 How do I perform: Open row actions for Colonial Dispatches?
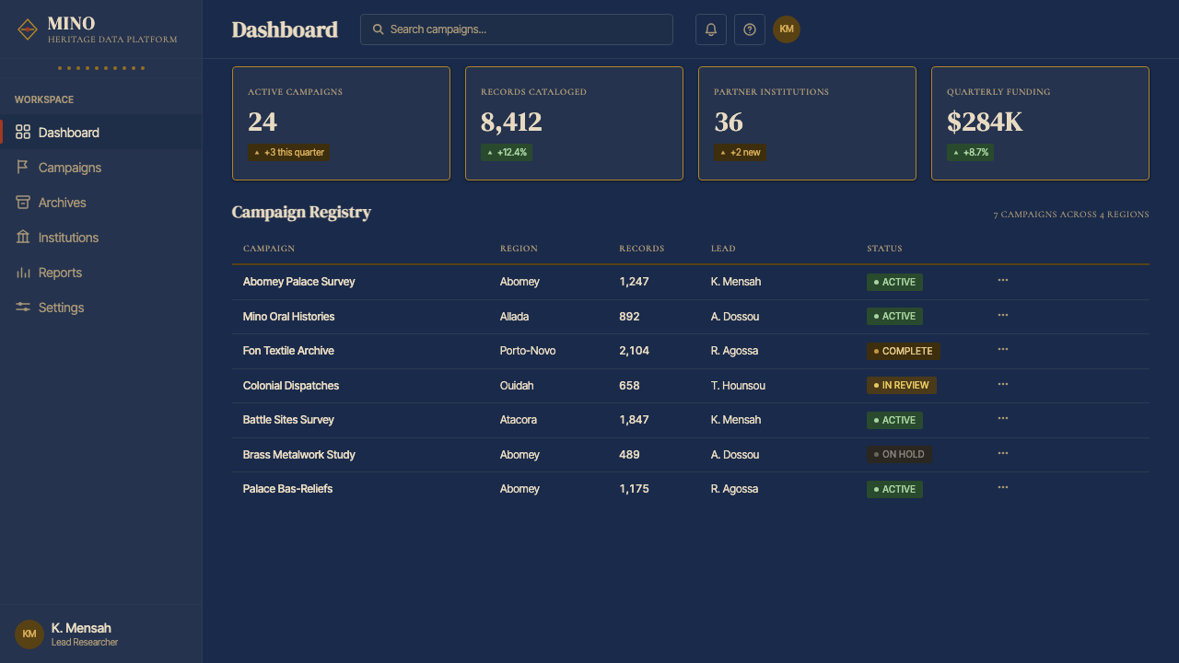[x=1003, y=384]
